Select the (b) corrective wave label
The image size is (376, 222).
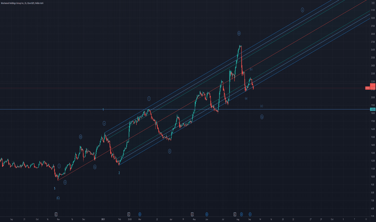click(x=251, y=69)
